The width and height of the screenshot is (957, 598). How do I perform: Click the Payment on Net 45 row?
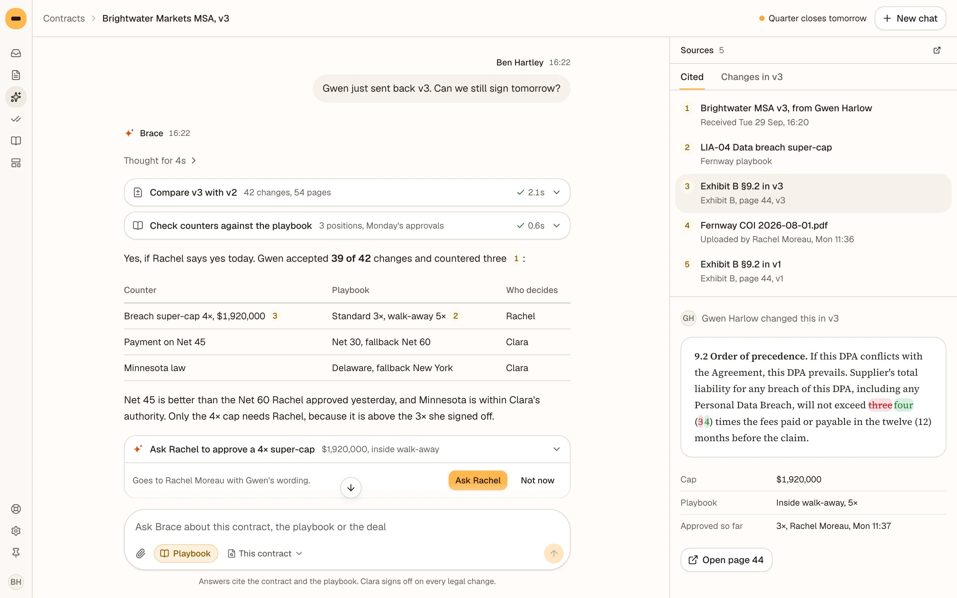point(347,342)
